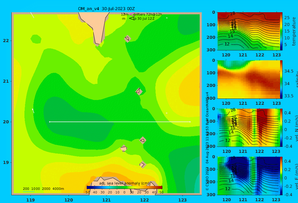Click the 'vel. N (m/s)' axis label
The height and width of the screenshot is (203, 298).
(x=296, y=128)
